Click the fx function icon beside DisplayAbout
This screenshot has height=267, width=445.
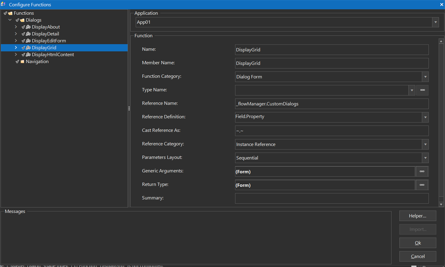click(x=28, y=27)
